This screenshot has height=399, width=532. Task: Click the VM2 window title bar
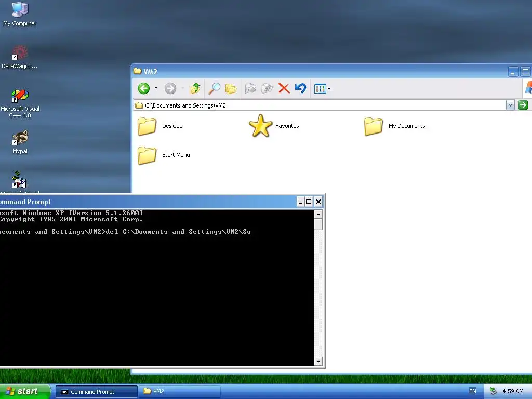319,71
